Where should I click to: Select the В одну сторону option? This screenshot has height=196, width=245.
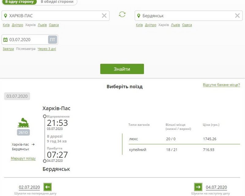pyautogui.click(x=19, y=2)
